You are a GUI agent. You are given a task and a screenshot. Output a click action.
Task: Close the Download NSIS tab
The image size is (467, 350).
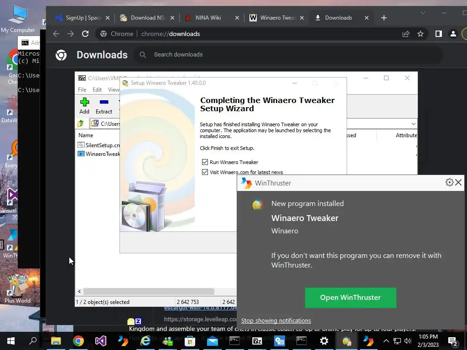click(172, 18)
